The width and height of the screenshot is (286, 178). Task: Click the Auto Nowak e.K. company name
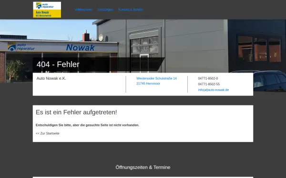click(51, 78)
